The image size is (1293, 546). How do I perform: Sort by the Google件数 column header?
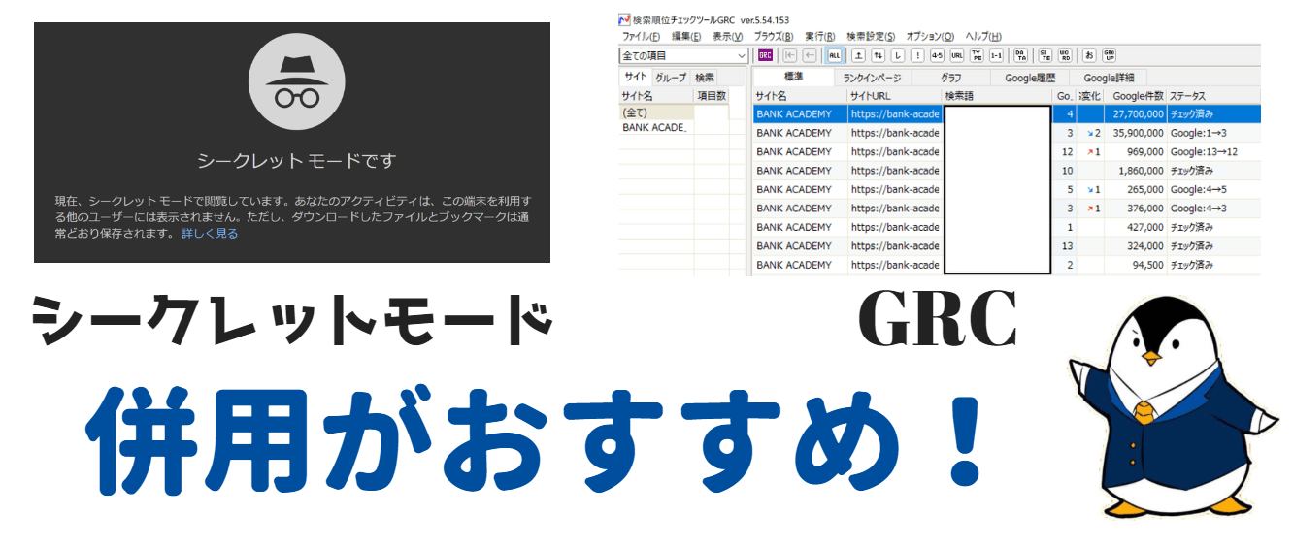pyautogui.click(x=1135, y=96)
